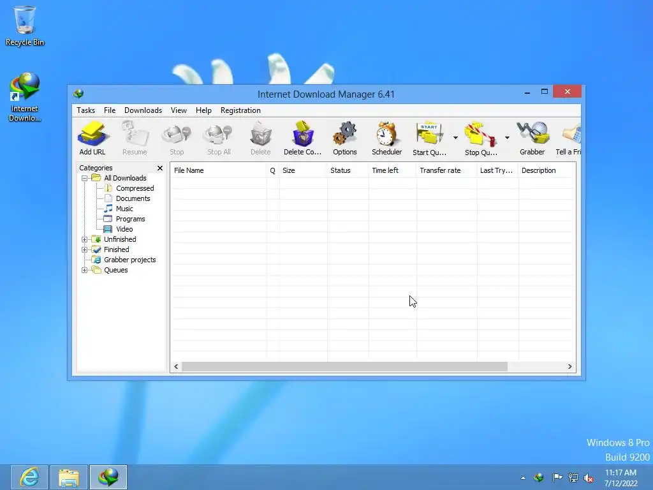The height and width of the screenshot is (490, 653).
Task: Click the network tray icon
Action: 573,477
